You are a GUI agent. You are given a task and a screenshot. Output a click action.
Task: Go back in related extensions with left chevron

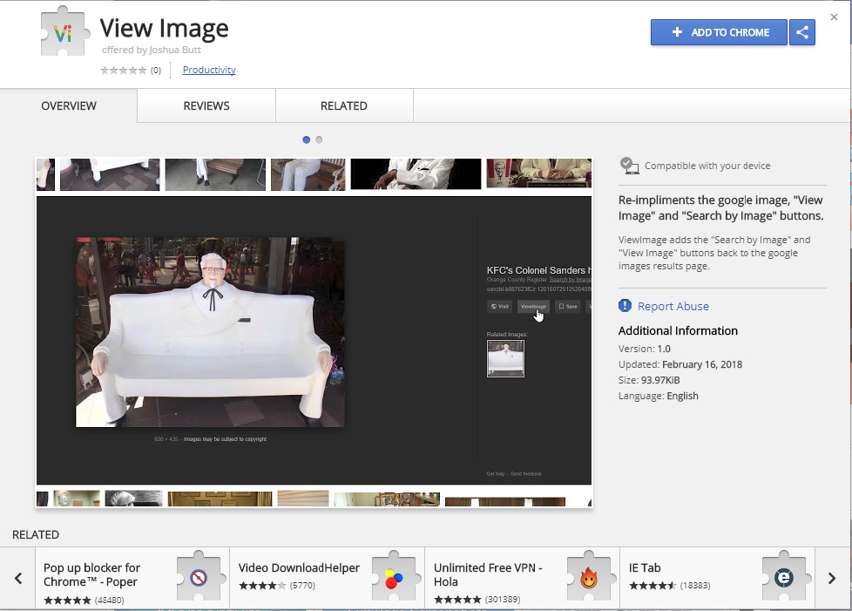click(x=18, y=577)
